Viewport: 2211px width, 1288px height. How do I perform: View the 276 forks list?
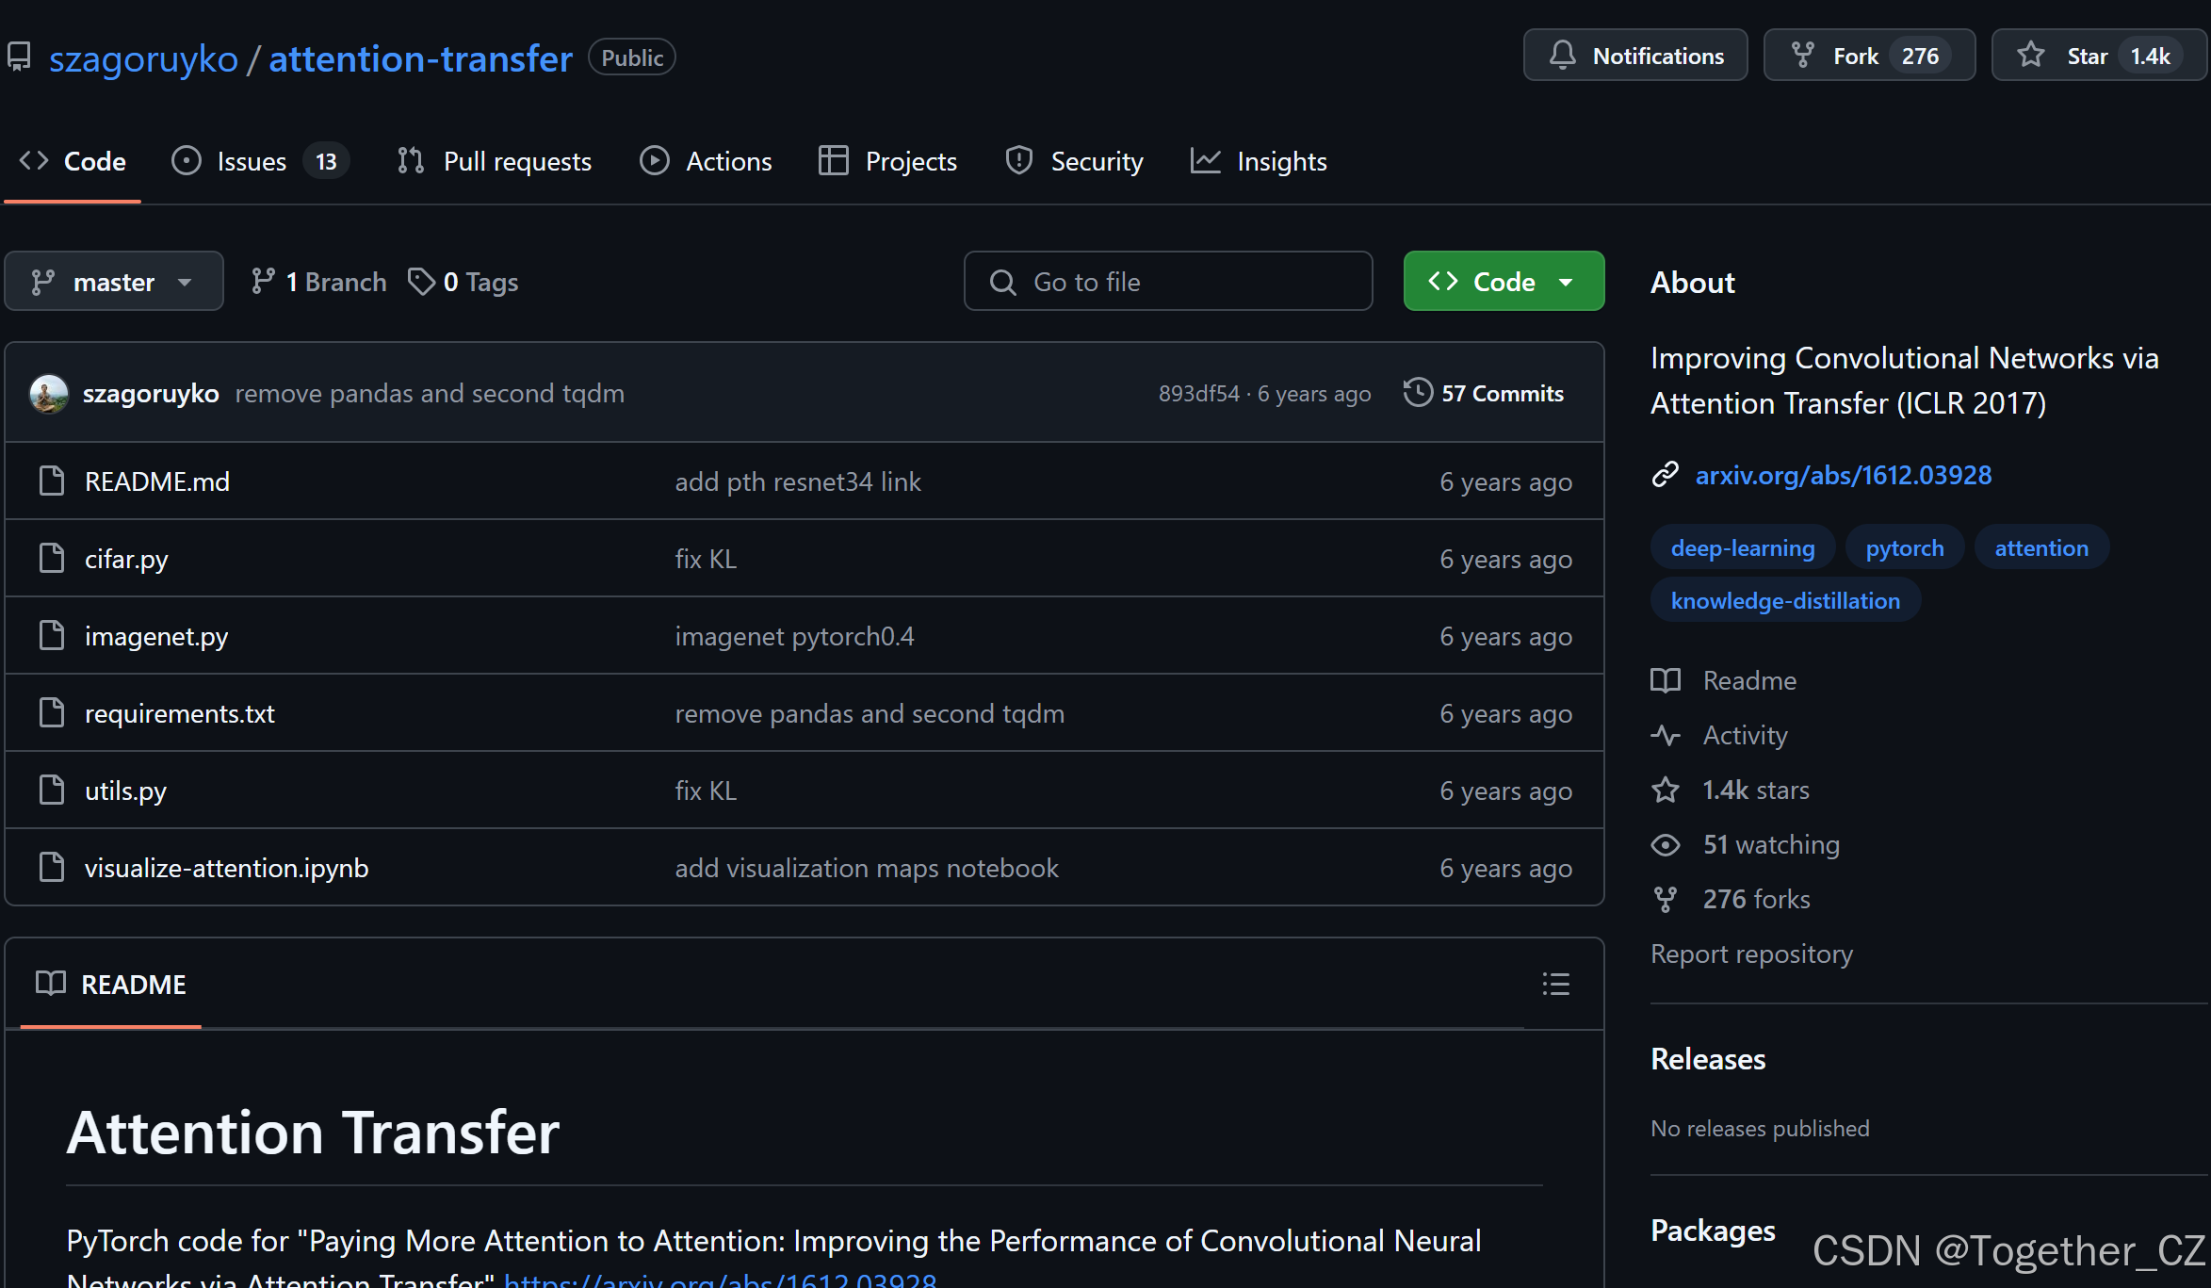pyautogui.click(x=1731, y=899)
